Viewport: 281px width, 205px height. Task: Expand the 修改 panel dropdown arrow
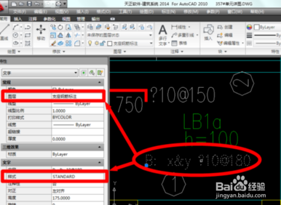[x=64, y=51]
